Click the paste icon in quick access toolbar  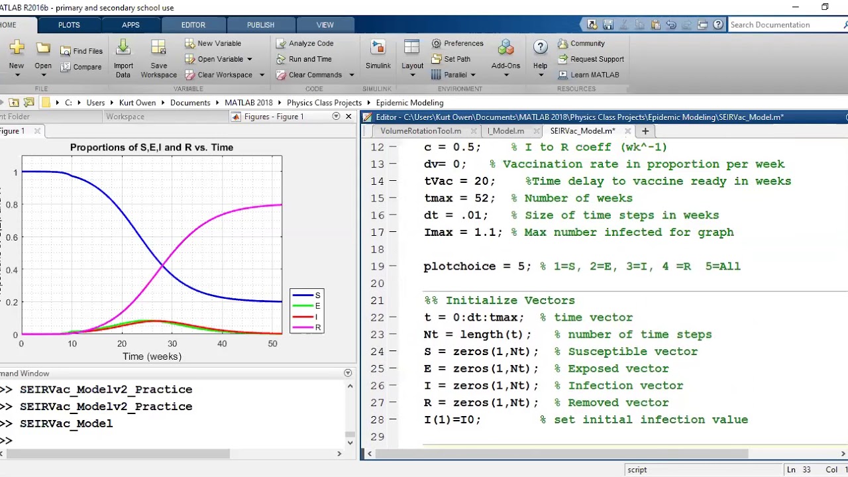[655, 25]
